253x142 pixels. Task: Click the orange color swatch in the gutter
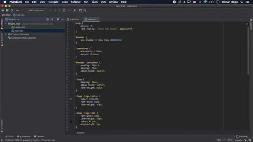point(71,99)
